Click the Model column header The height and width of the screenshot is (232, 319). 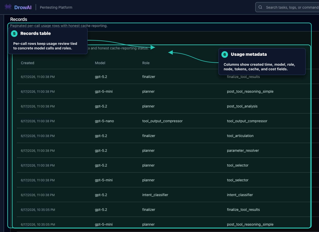[100, 63]
